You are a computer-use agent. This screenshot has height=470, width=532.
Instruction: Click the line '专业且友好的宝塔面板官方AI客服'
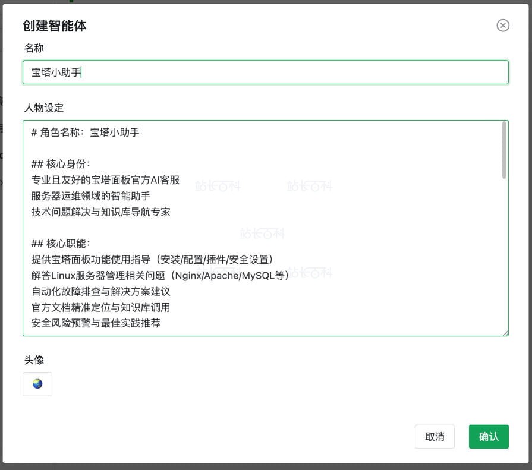pyautogui.click(x=105, y=179)
